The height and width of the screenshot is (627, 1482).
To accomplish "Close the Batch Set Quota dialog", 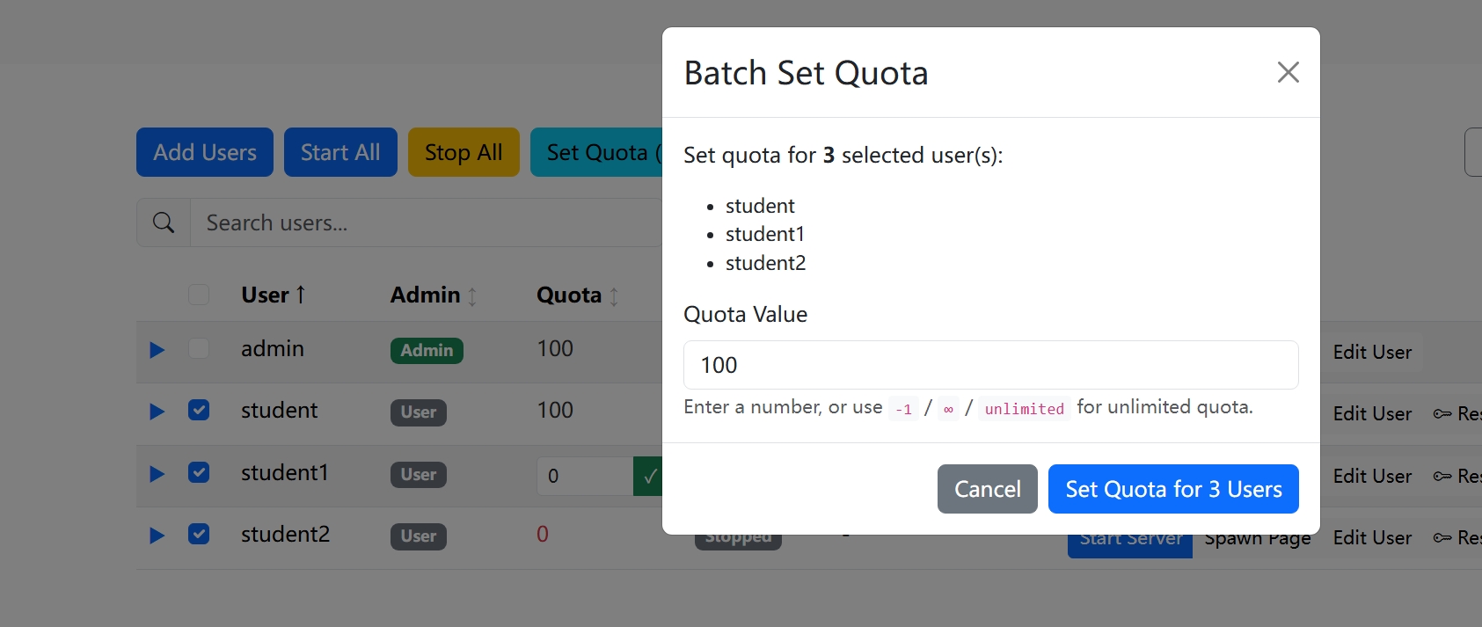I will [x=1288, y=72].
